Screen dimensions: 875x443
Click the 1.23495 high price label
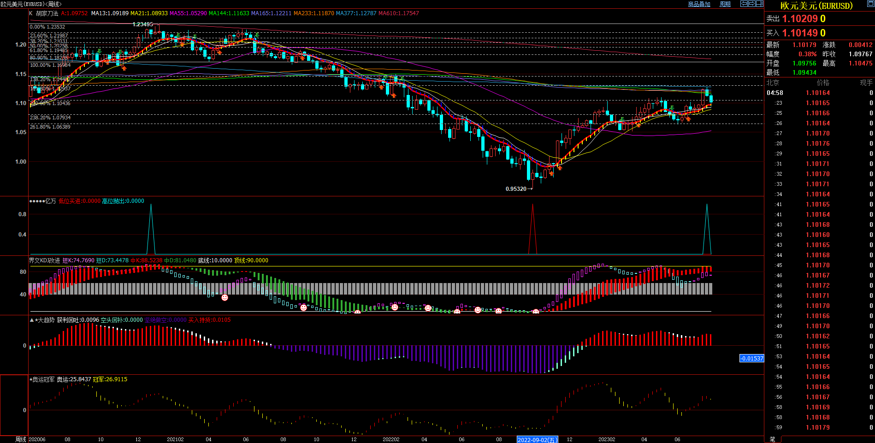click(142, 24)
